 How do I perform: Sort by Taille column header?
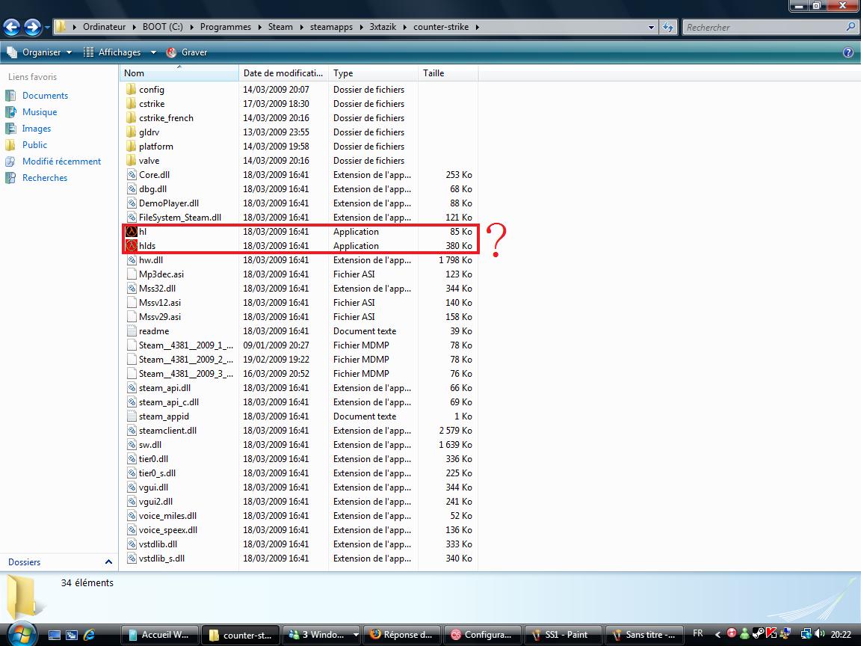click(x=433, y=73)
